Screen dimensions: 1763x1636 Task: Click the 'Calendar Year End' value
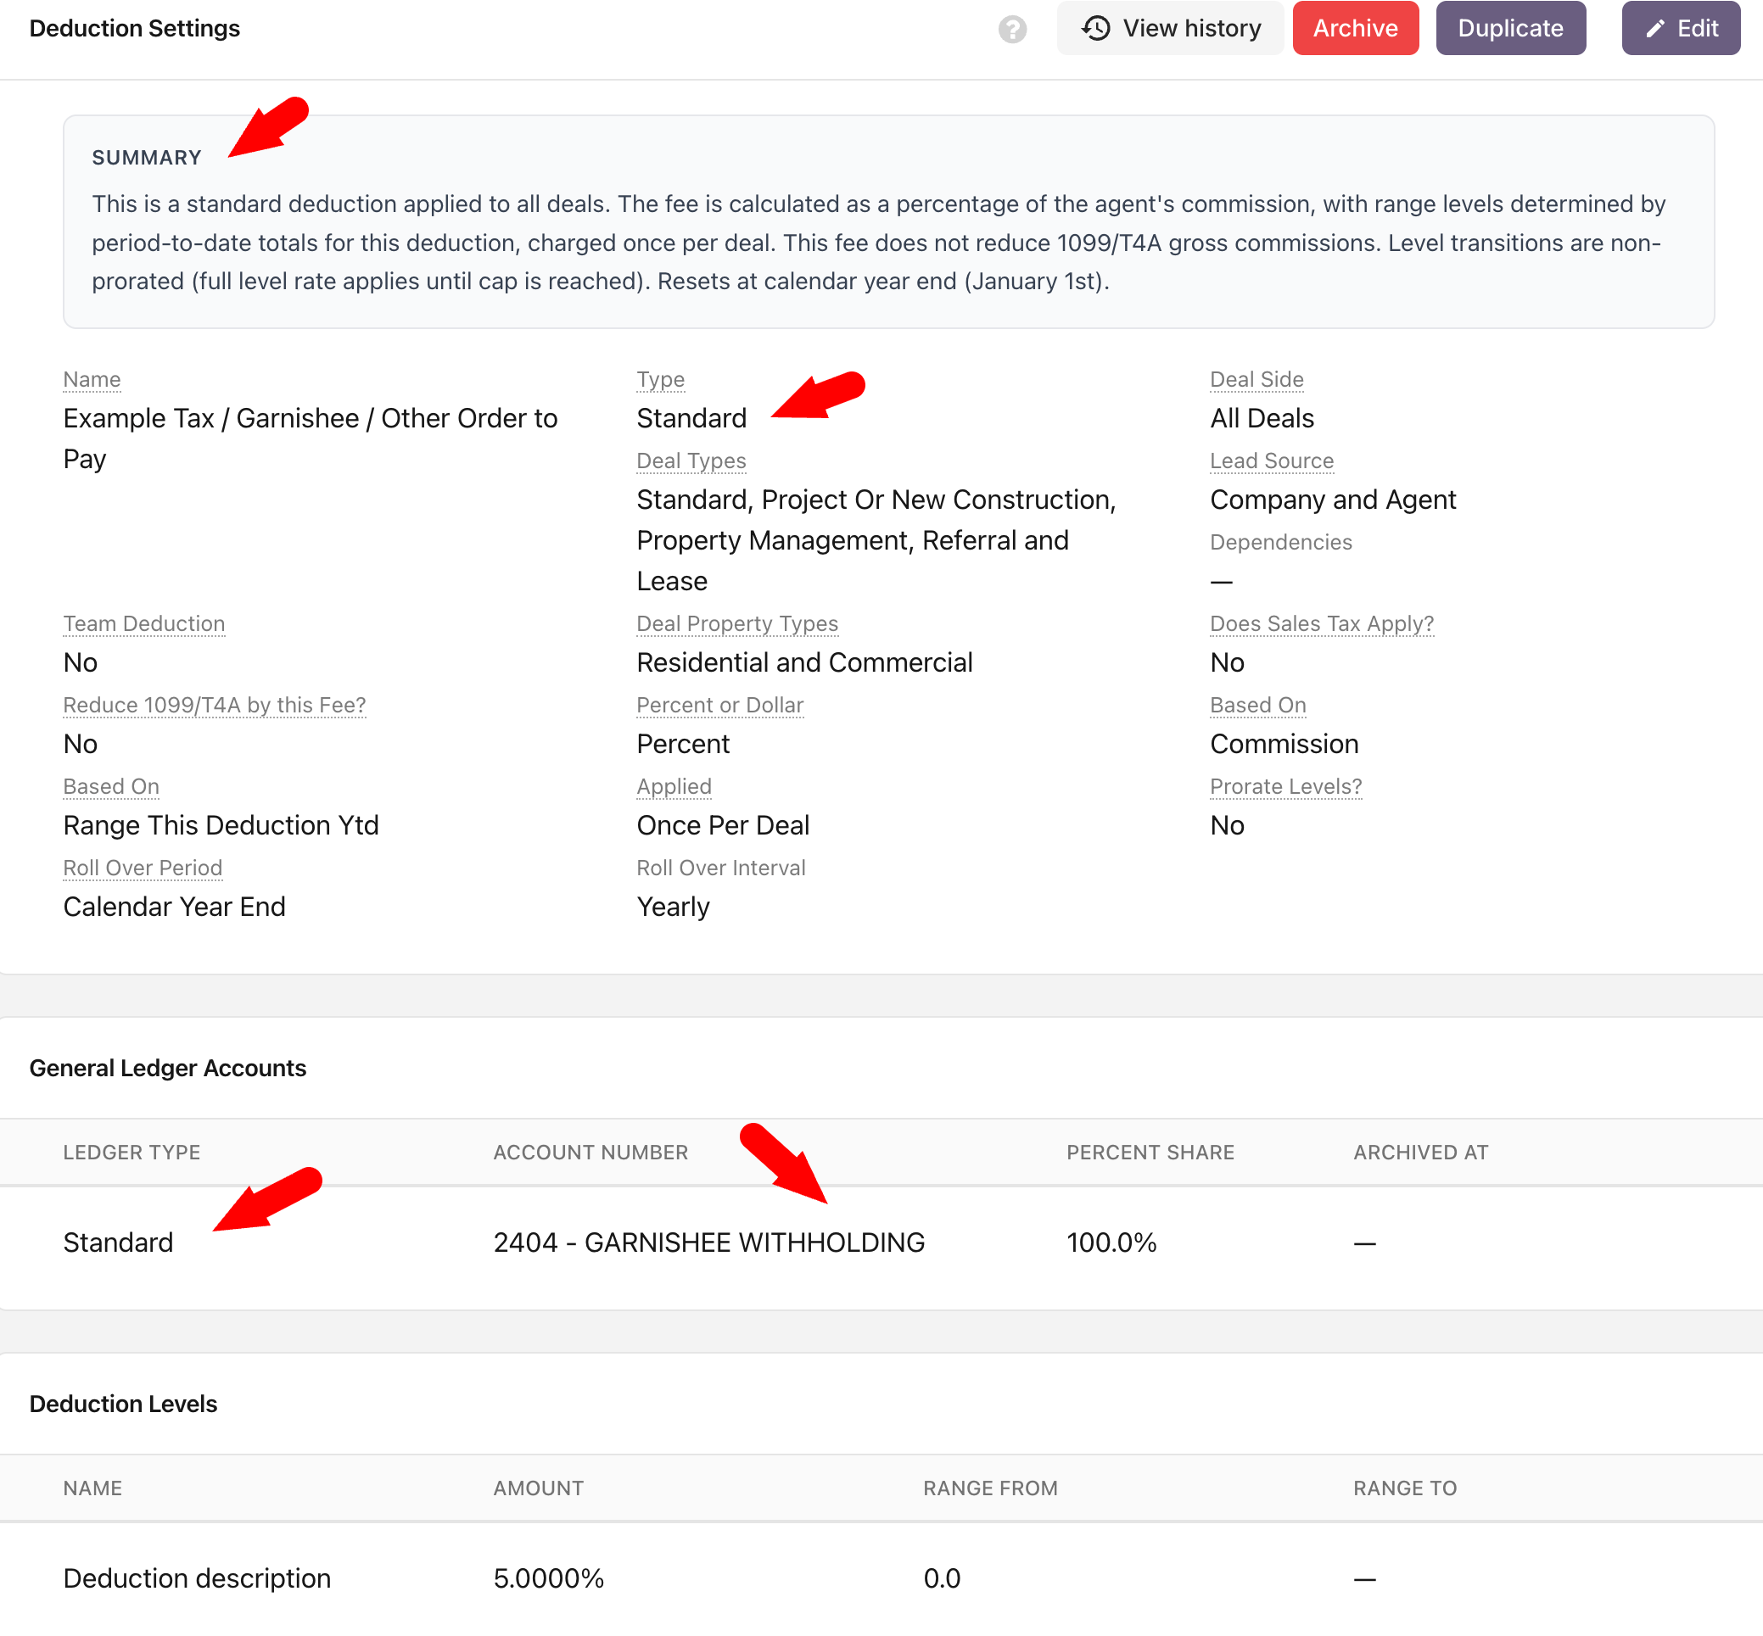click(175, 907)
